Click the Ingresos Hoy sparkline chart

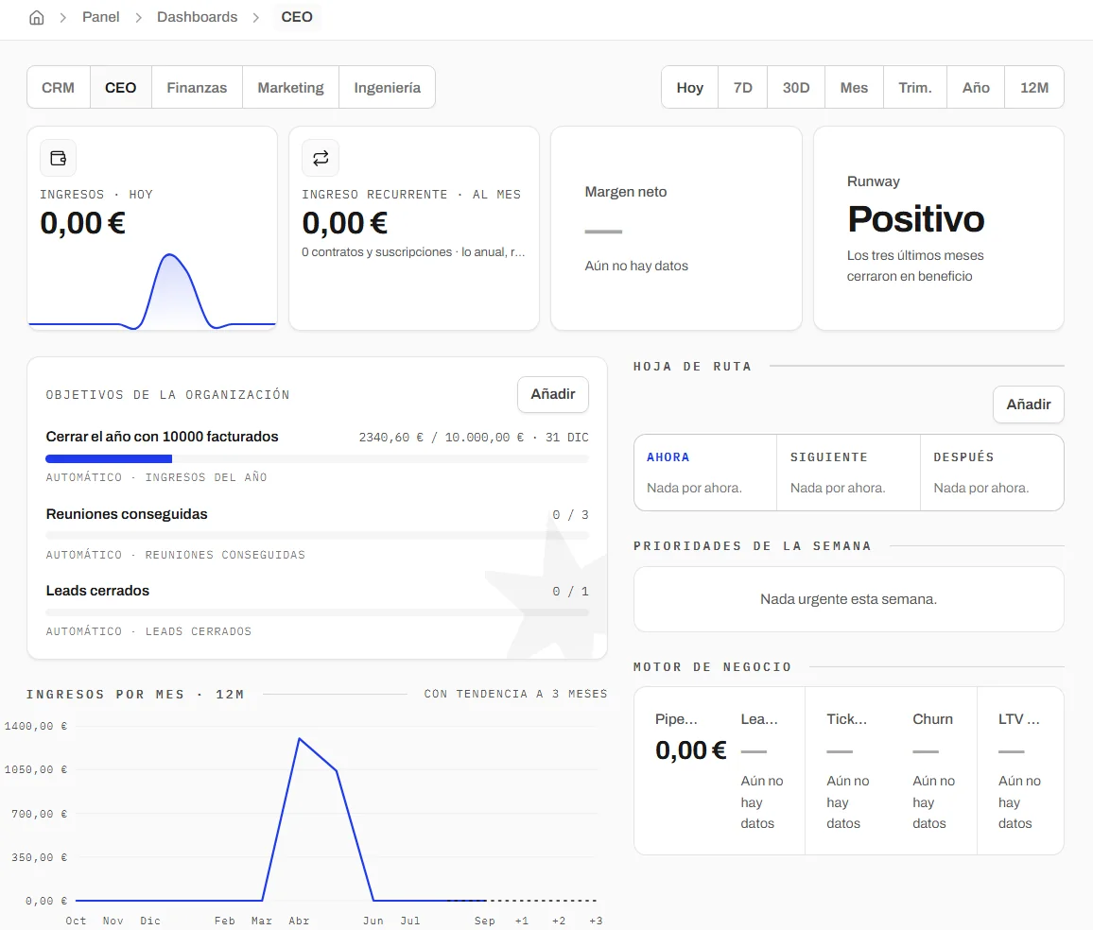click(152, 291)
